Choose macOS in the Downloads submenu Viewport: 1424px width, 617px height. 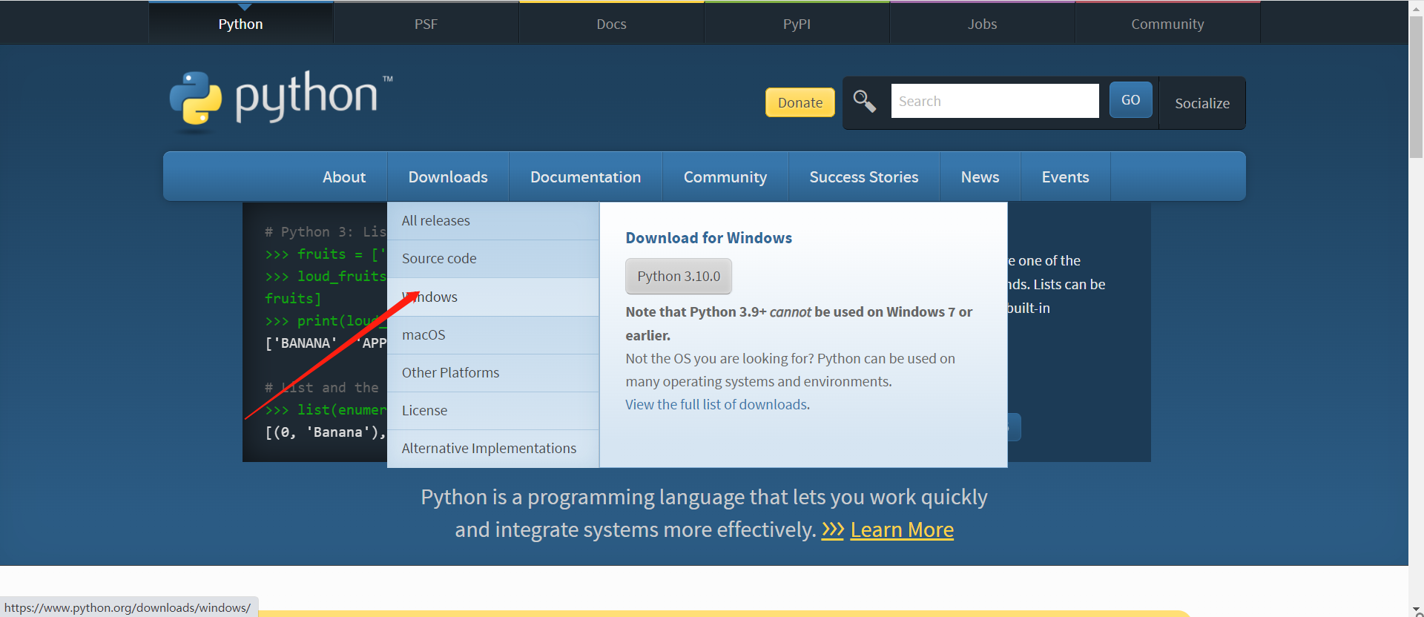pyautogui.click(x=493, y=335)
